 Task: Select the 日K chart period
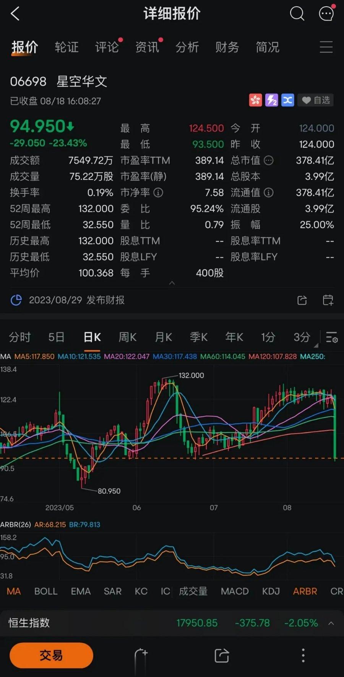point(92,337)
